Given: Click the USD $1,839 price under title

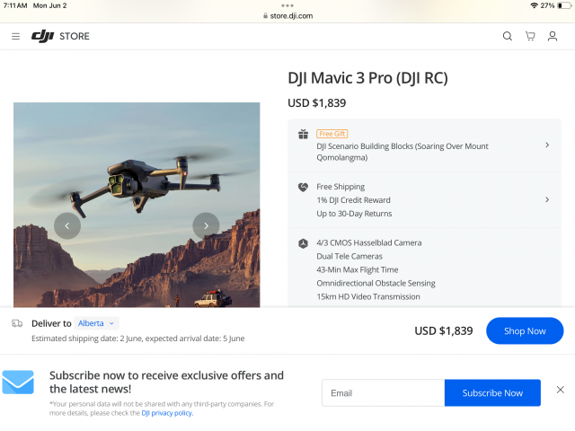Looking at the screenshot, I should 317,103.
